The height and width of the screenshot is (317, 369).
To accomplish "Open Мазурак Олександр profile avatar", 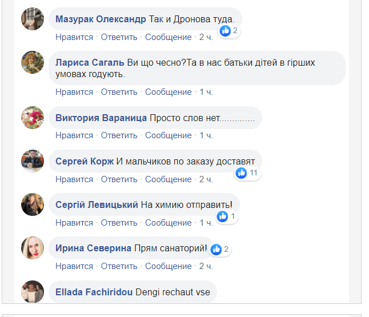I will click(x=33, y=19).
